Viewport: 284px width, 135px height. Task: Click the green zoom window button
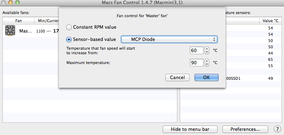tap(17, 2)
